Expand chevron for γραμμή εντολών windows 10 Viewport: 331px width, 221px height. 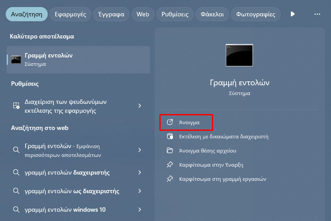(139, 210)
